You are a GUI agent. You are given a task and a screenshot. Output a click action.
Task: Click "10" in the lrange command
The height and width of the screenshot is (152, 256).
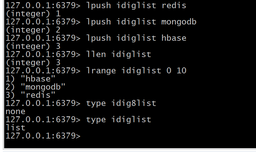[181, 71]
